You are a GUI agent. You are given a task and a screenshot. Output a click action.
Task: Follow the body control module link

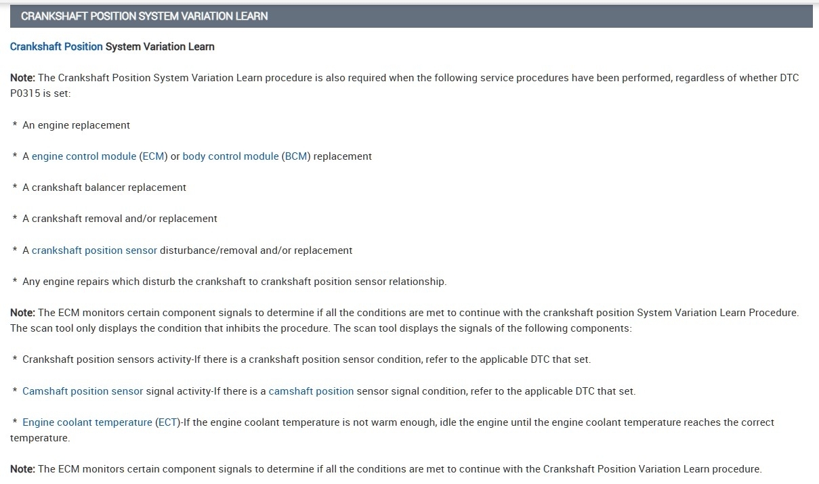[x=230, y=156]
